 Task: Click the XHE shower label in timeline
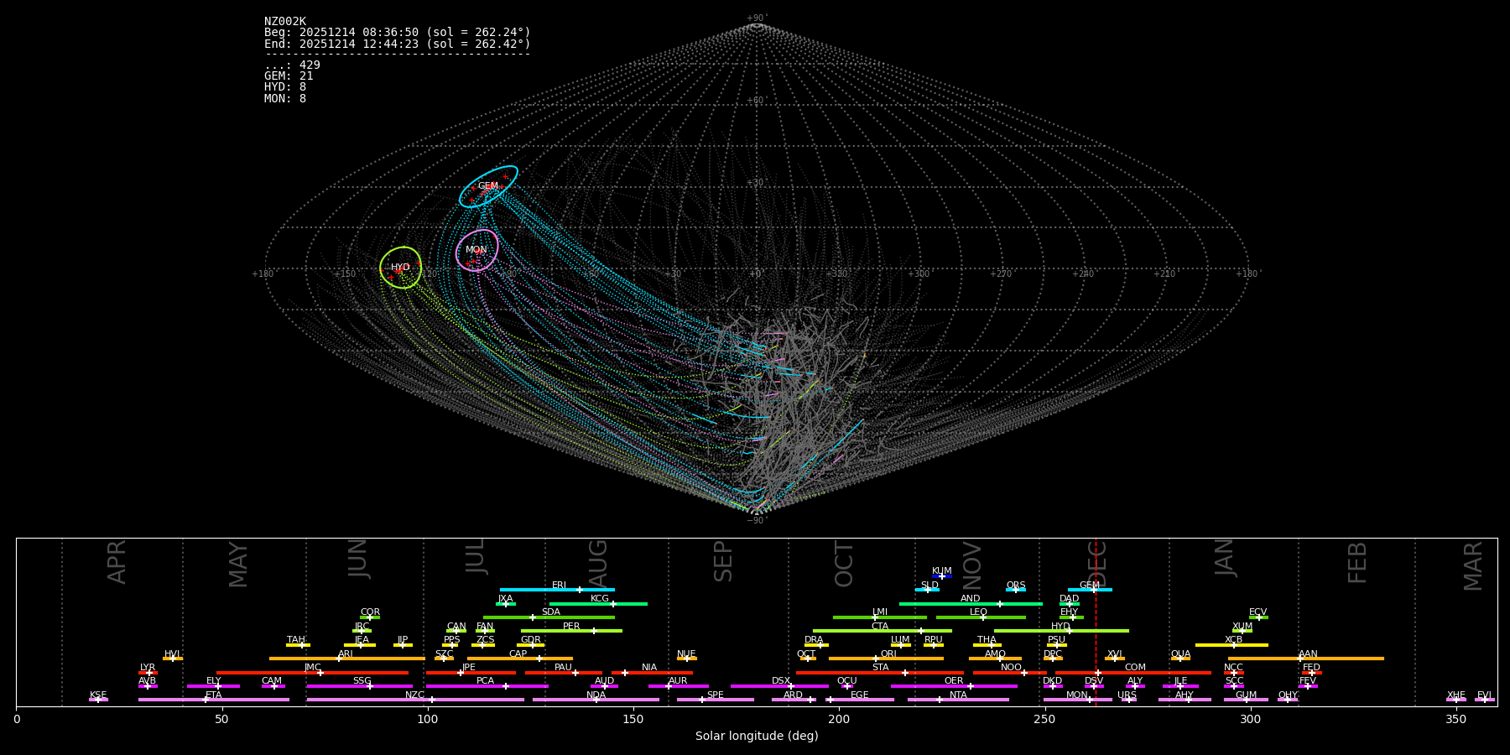pos(1456,695)
